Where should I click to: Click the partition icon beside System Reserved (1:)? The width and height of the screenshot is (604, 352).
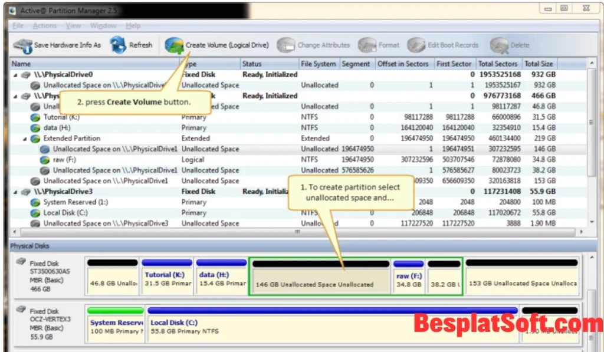coord(35,202)
